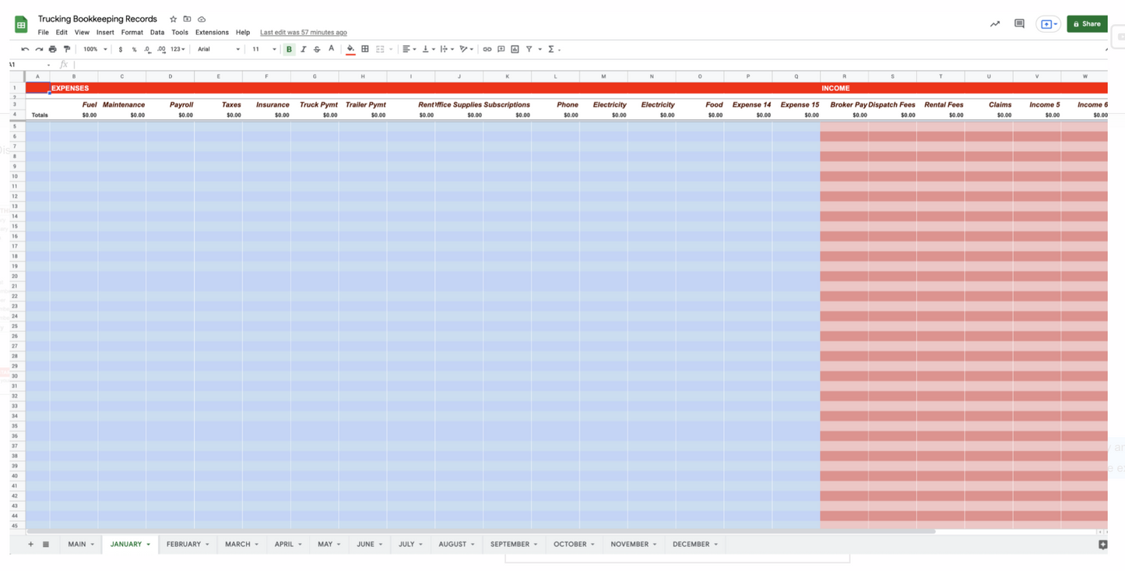Select the merge cells icon
Screen dimensions: 1125x571
[x=379, y=49]
